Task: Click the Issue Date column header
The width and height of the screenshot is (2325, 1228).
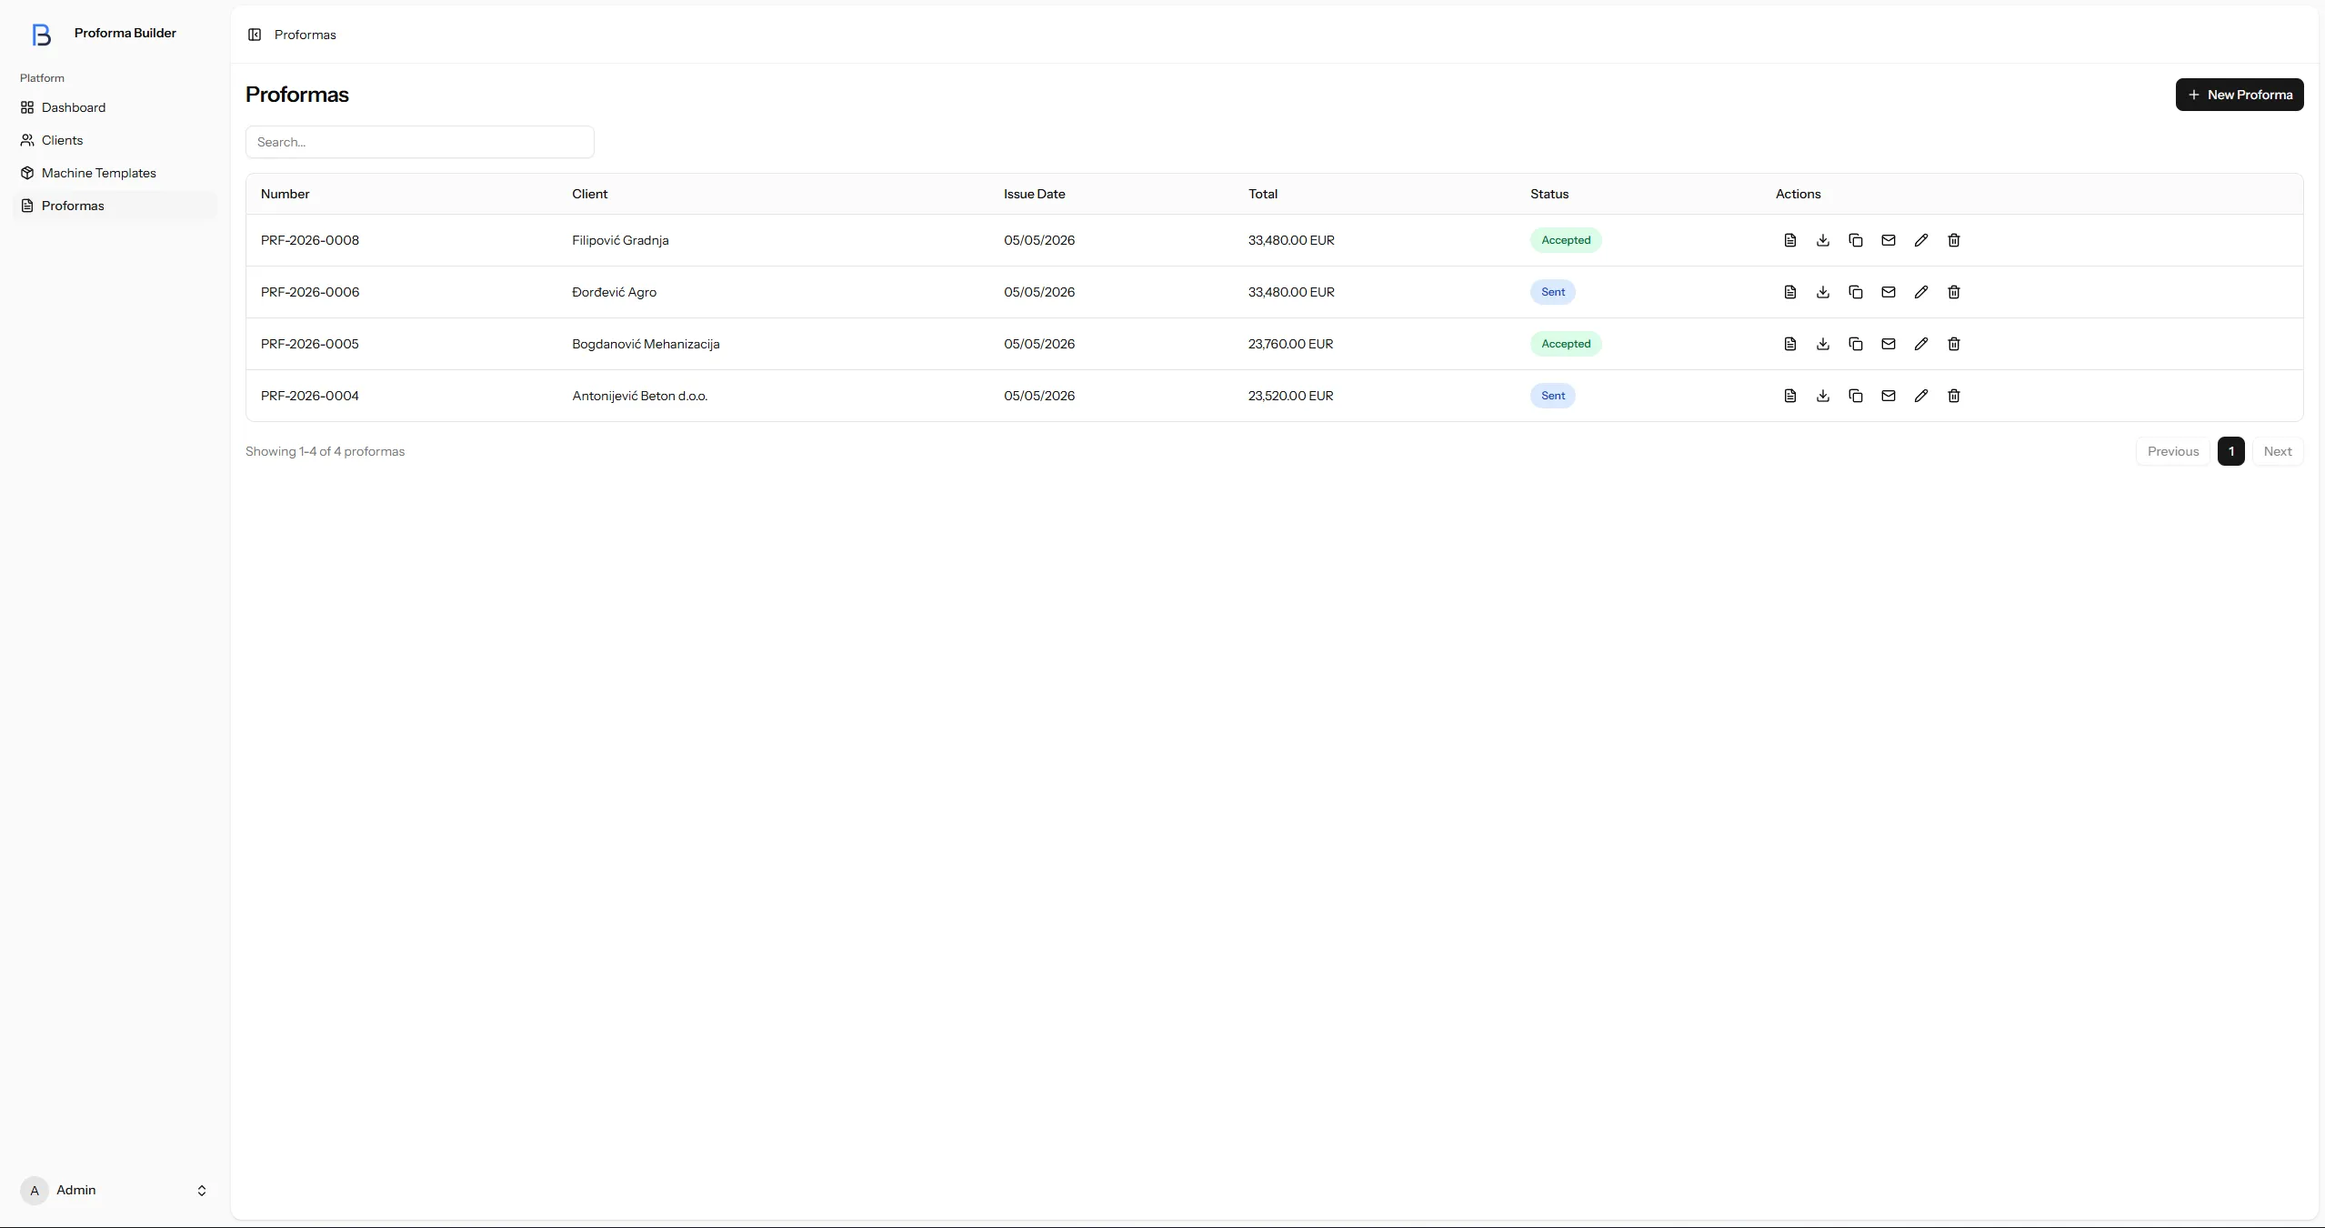Action: pos(1034,194)
